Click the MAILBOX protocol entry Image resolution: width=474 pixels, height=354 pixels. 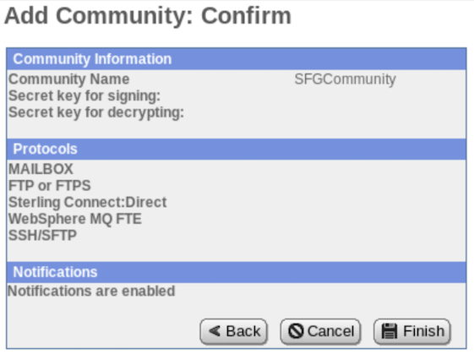(41, 169)
